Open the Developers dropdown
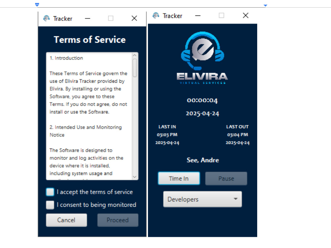 point(203,199)
